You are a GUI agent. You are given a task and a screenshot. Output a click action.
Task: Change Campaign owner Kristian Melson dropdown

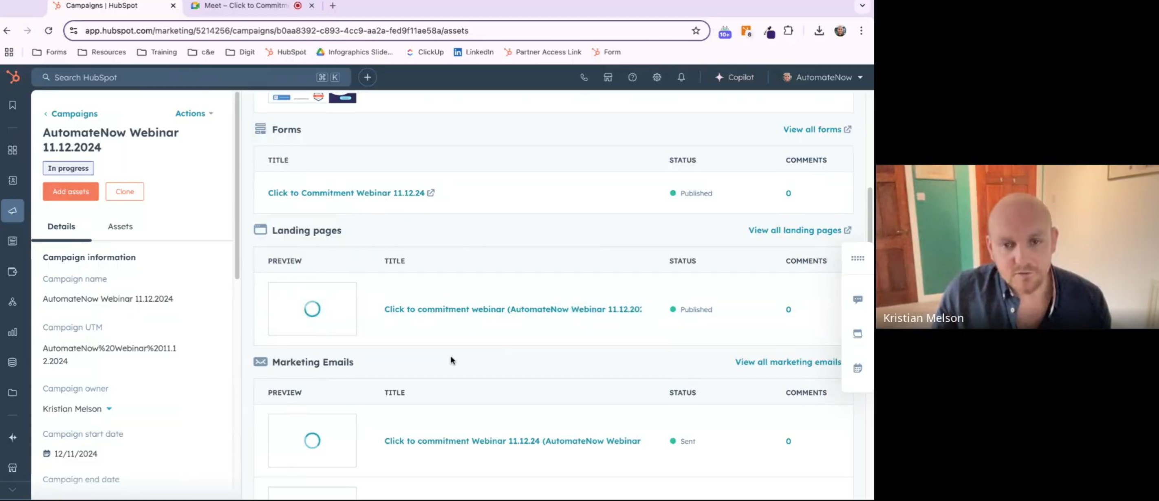pos(77,409)
